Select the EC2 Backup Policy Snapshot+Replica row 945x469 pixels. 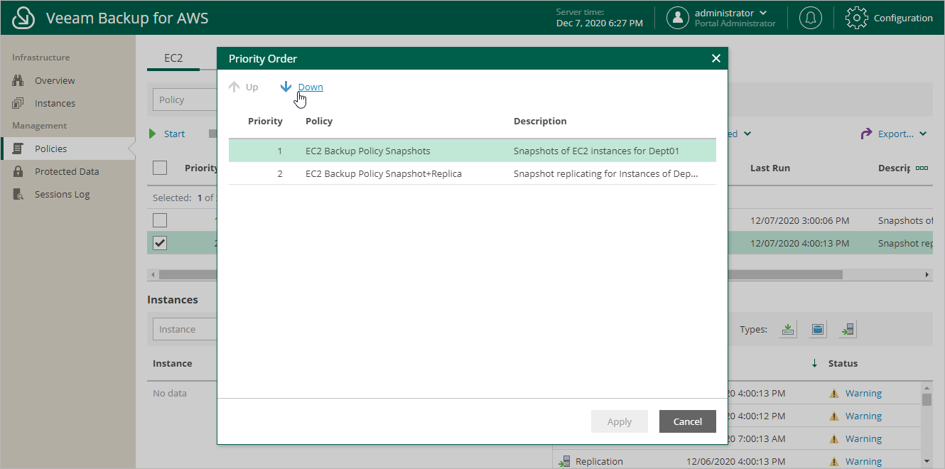point(472,173)
